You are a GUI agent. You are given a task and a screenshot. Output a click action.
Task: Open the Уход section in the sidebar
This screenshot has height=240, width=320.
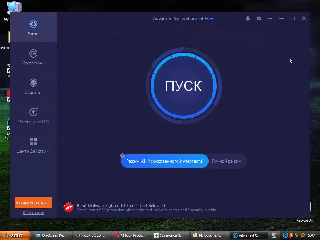tap(33, 27)
